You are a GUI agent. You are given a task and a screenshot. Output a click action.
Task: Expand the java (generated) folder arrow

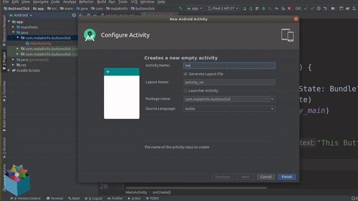tap(13, 60)
